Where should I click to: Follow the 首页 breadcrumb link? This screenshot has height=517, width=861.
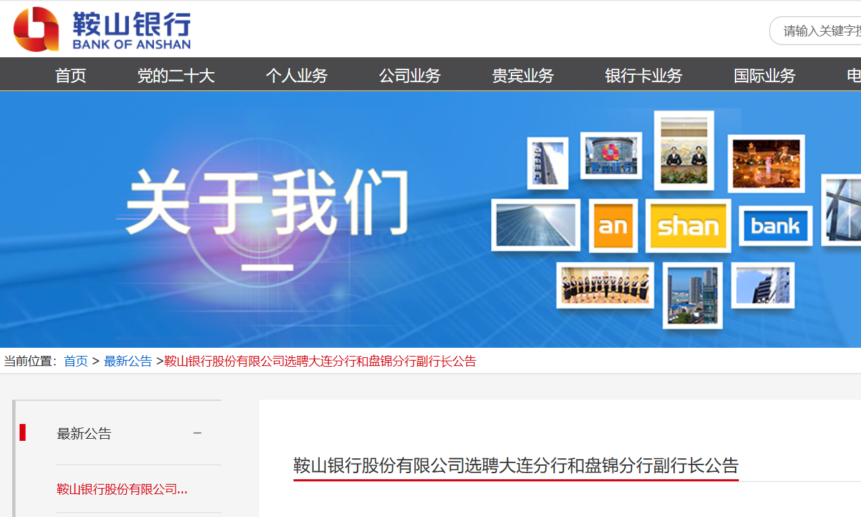tap(76, 361)
